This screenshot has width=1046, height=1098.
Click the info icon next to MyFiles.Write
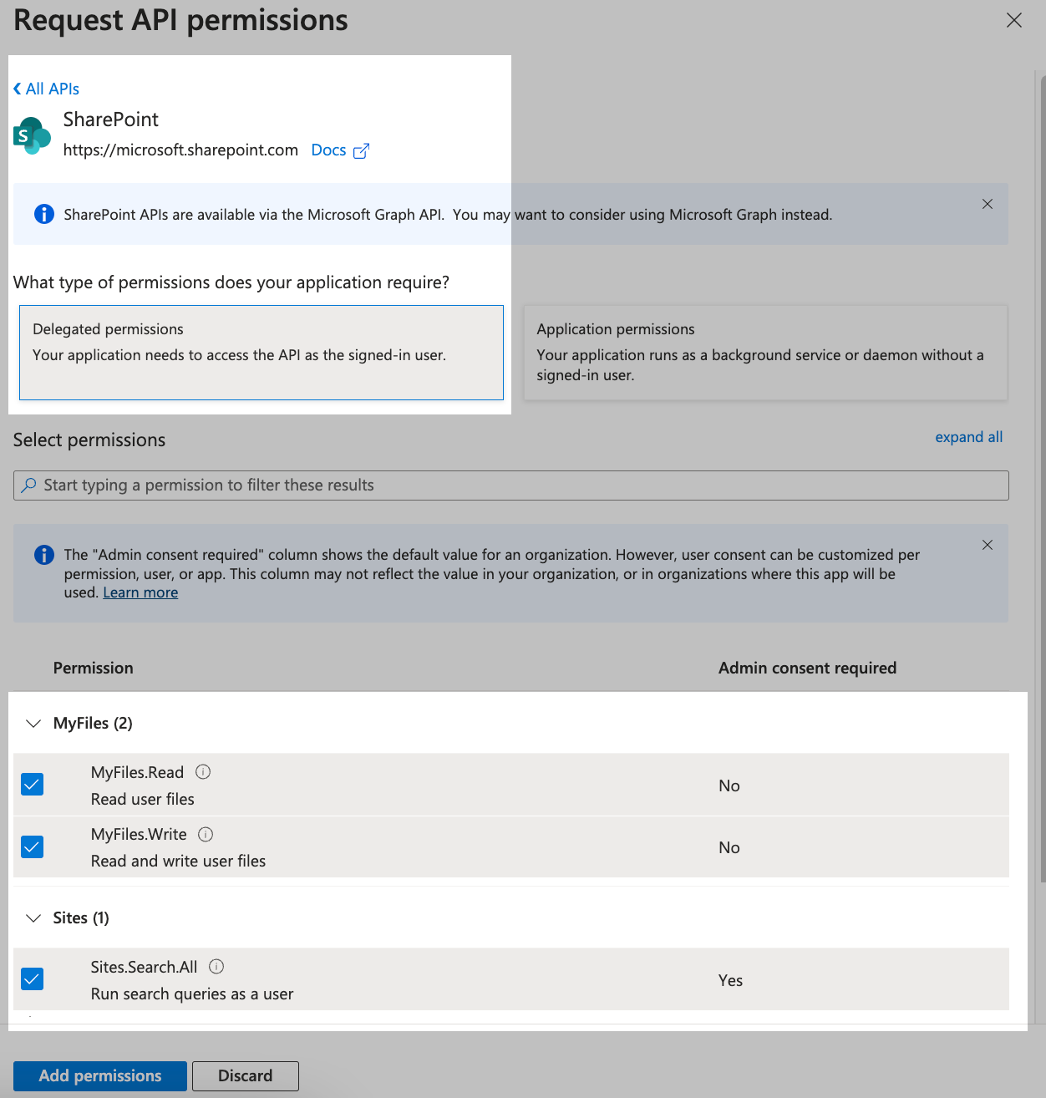pyautogui.click(x=206, y=834)
